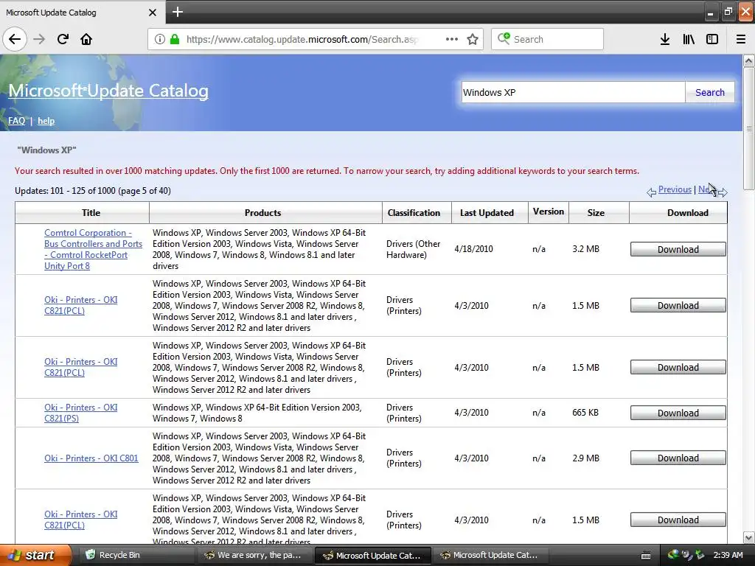The image size is (755, 566).
Task: Sort by the Products column header
Action: click(262, 213)
